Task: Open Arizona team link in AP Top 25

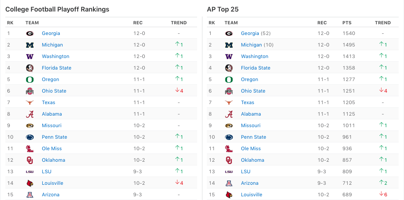Action: point(249,183)
